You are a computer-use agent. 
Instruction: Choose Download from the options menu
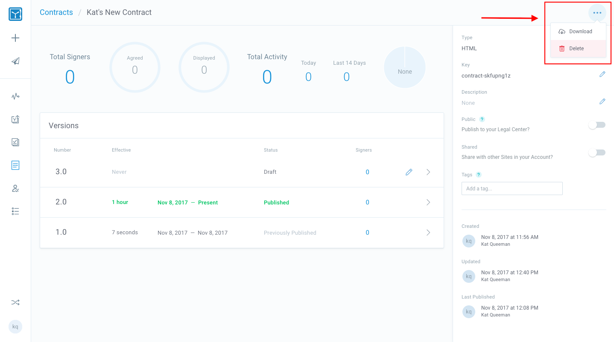tap(578, 32)
